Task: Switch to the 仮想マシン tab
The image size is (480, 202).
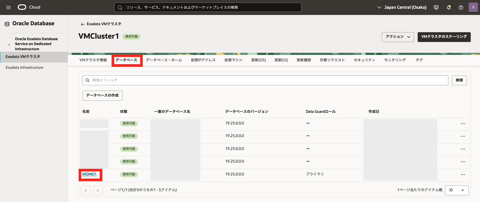Action: coord(233,60)
